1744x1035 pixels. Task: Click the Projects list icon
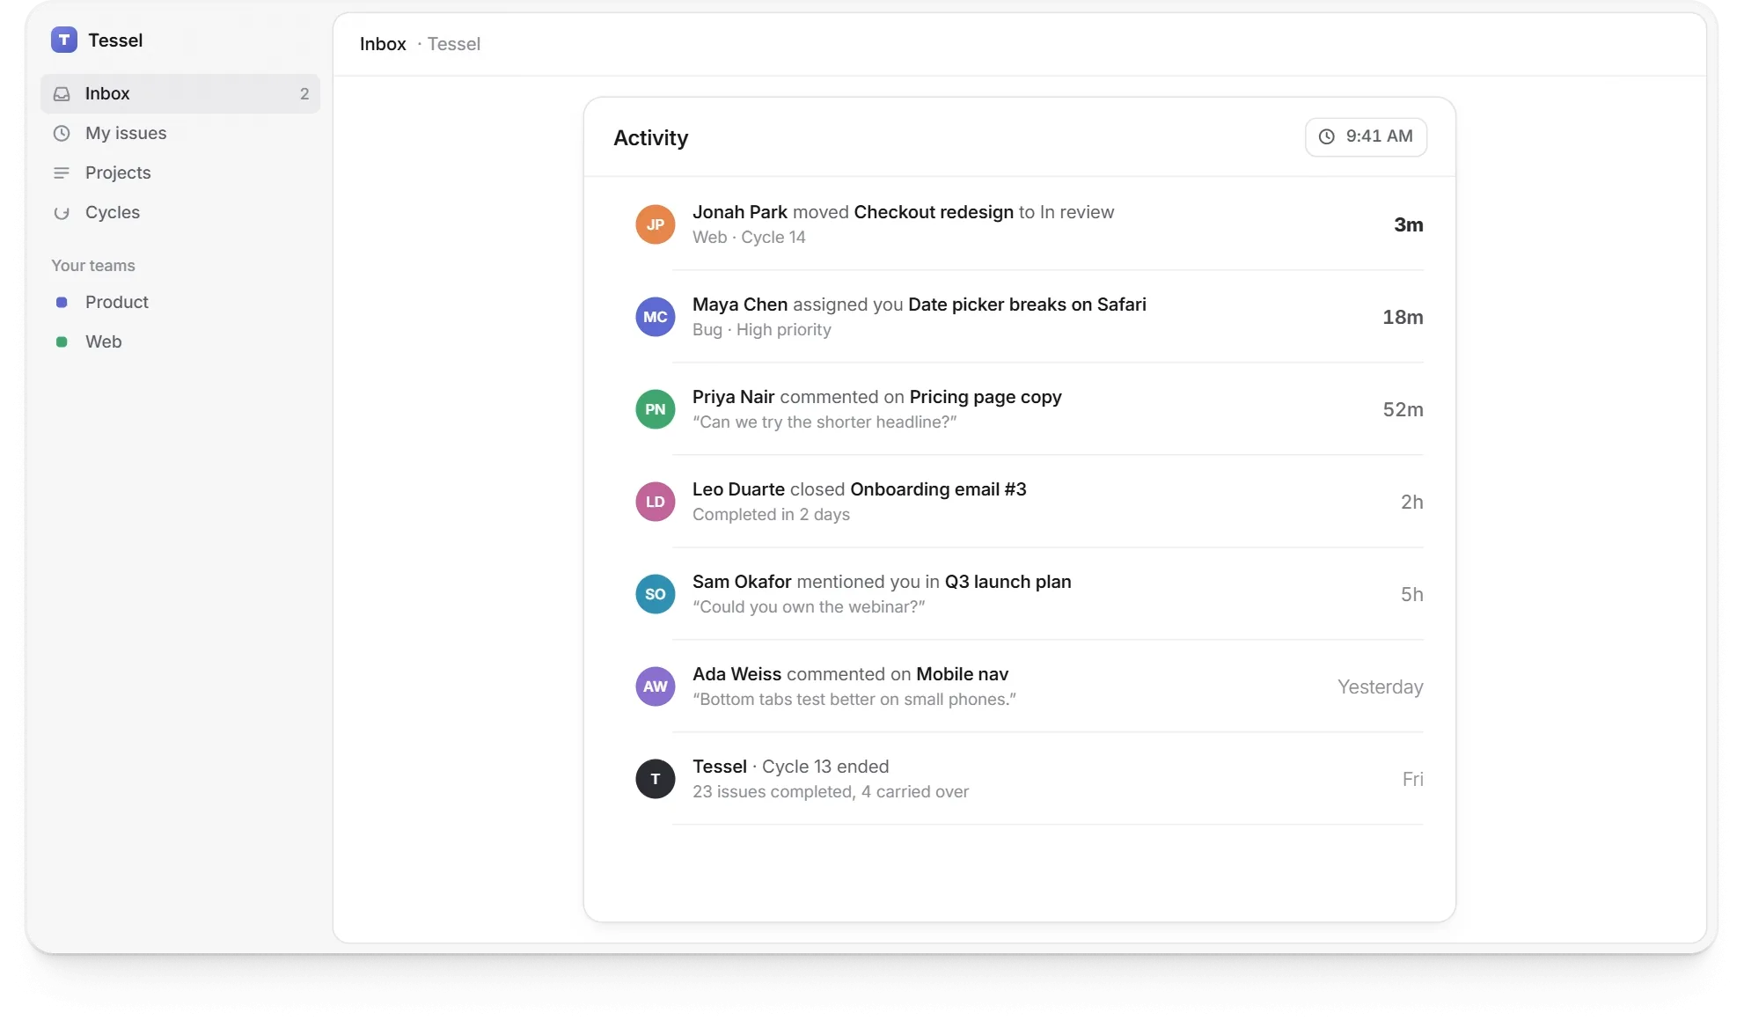62,172
